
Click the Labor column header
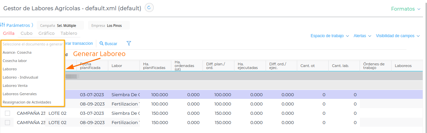pos(124,66)
